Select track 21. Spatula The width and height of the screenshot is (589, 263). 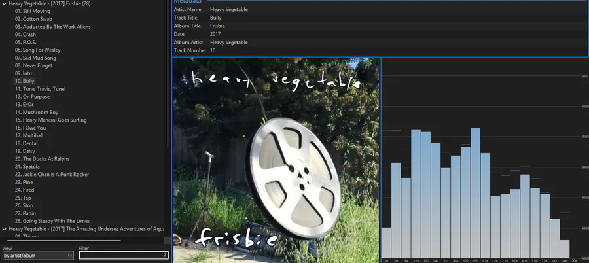tap(27, 166)
